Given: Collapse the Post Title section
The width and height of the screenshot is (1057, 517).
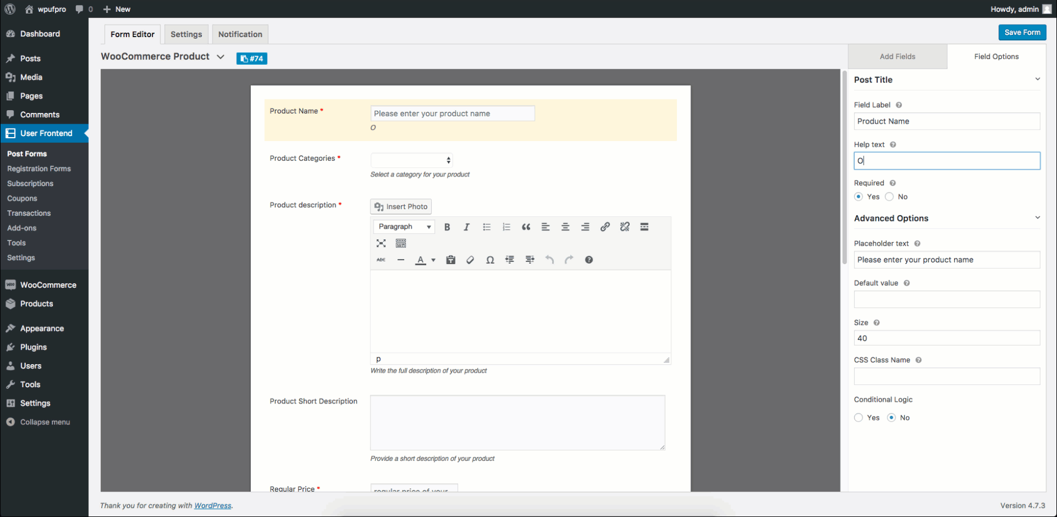Looking at the screenshot, I should [x=1037, y=79].
